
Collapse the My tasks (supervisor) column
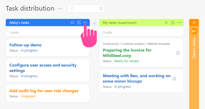click(166, 23)
